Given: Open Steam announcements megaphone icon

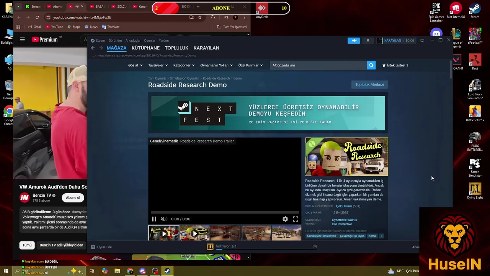Looking at the screenshot, I should click(354, 41).
